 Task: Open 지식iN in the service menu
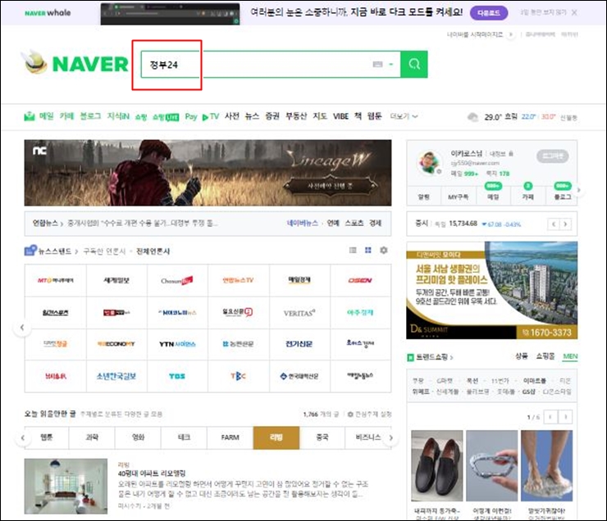[x=118, y=116]
